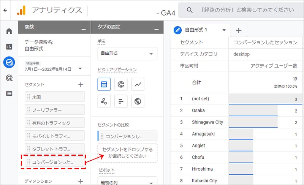Image resolution: width=304 pixels, height=185 pixels.
Task: Add a new segment with plus button
Action: tap(80, 85)
